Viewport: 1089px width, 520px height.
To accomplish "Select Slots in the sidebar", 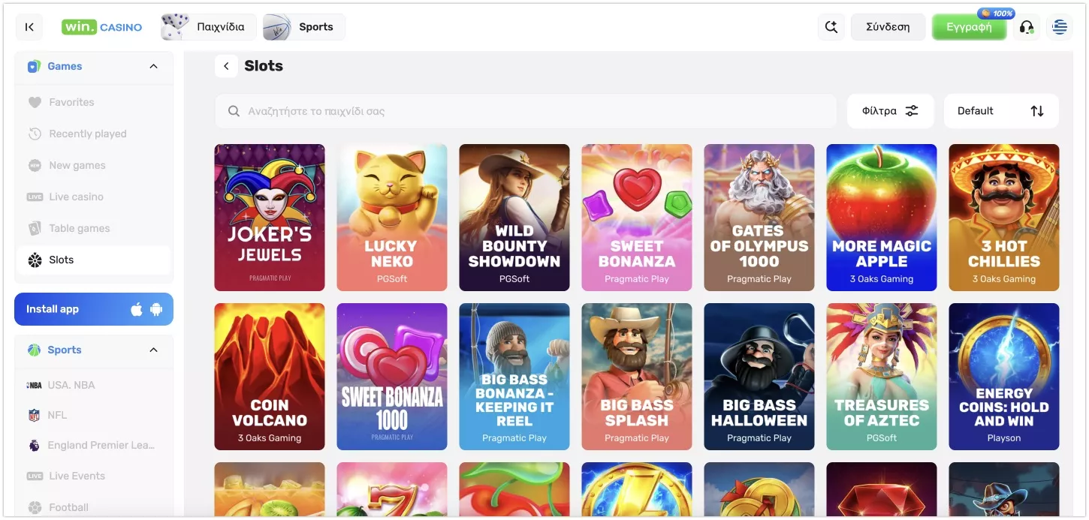I will [94, 260].
